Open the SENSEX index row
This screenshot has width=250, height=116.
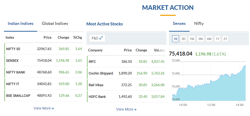click(44, 60)
